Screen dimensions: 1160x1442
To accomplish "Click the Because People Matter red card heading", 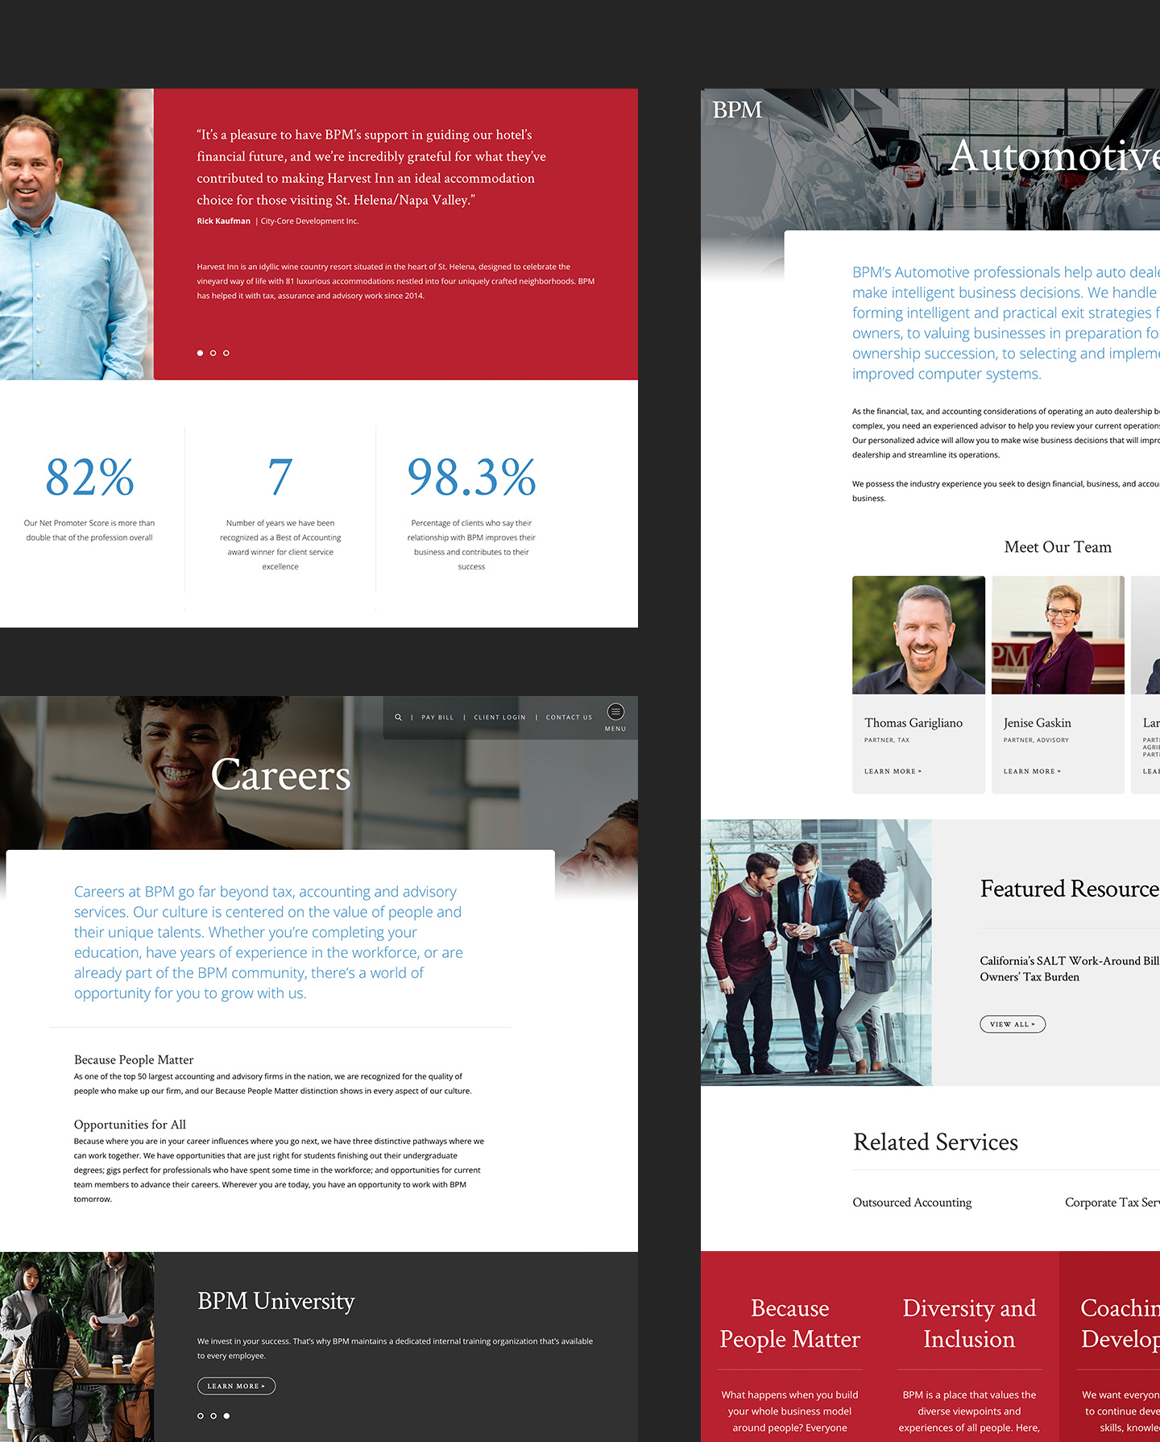I will [789, 1323].
